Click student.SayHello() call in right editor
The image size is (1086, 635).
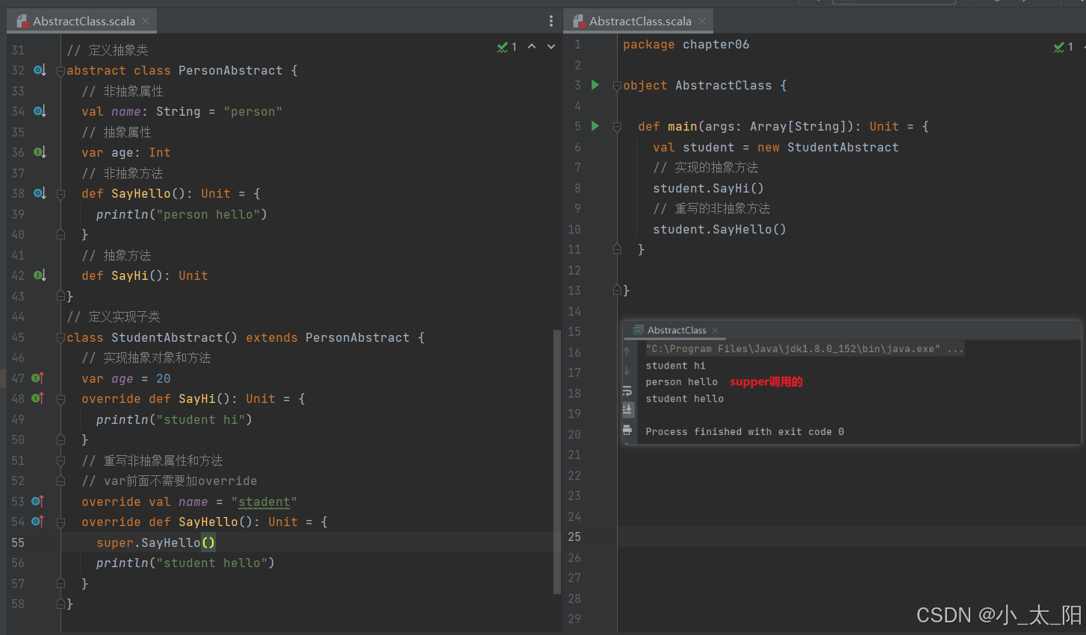pos(720,229)
